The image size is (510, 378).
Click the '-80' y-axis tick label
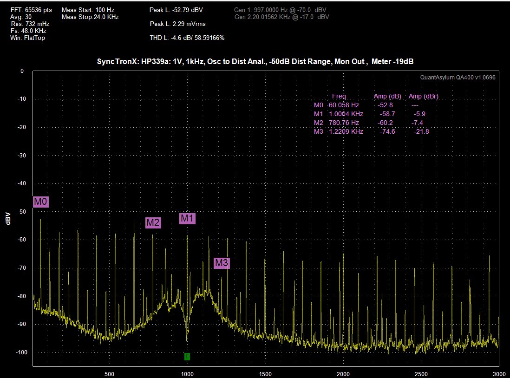22,296
